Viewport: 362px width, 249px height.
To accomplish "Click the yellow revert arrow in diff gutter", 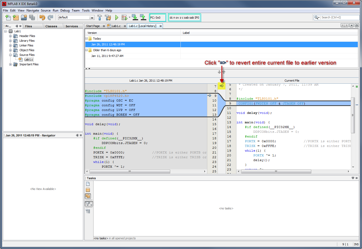I will [221, 86].
